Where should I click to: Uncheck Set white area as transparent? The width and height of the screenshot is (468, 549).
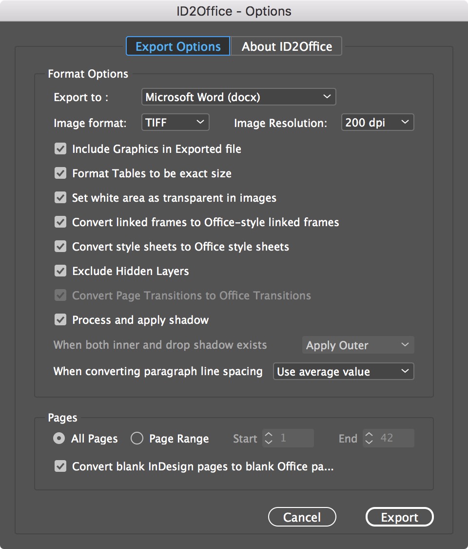click(60, 198)
